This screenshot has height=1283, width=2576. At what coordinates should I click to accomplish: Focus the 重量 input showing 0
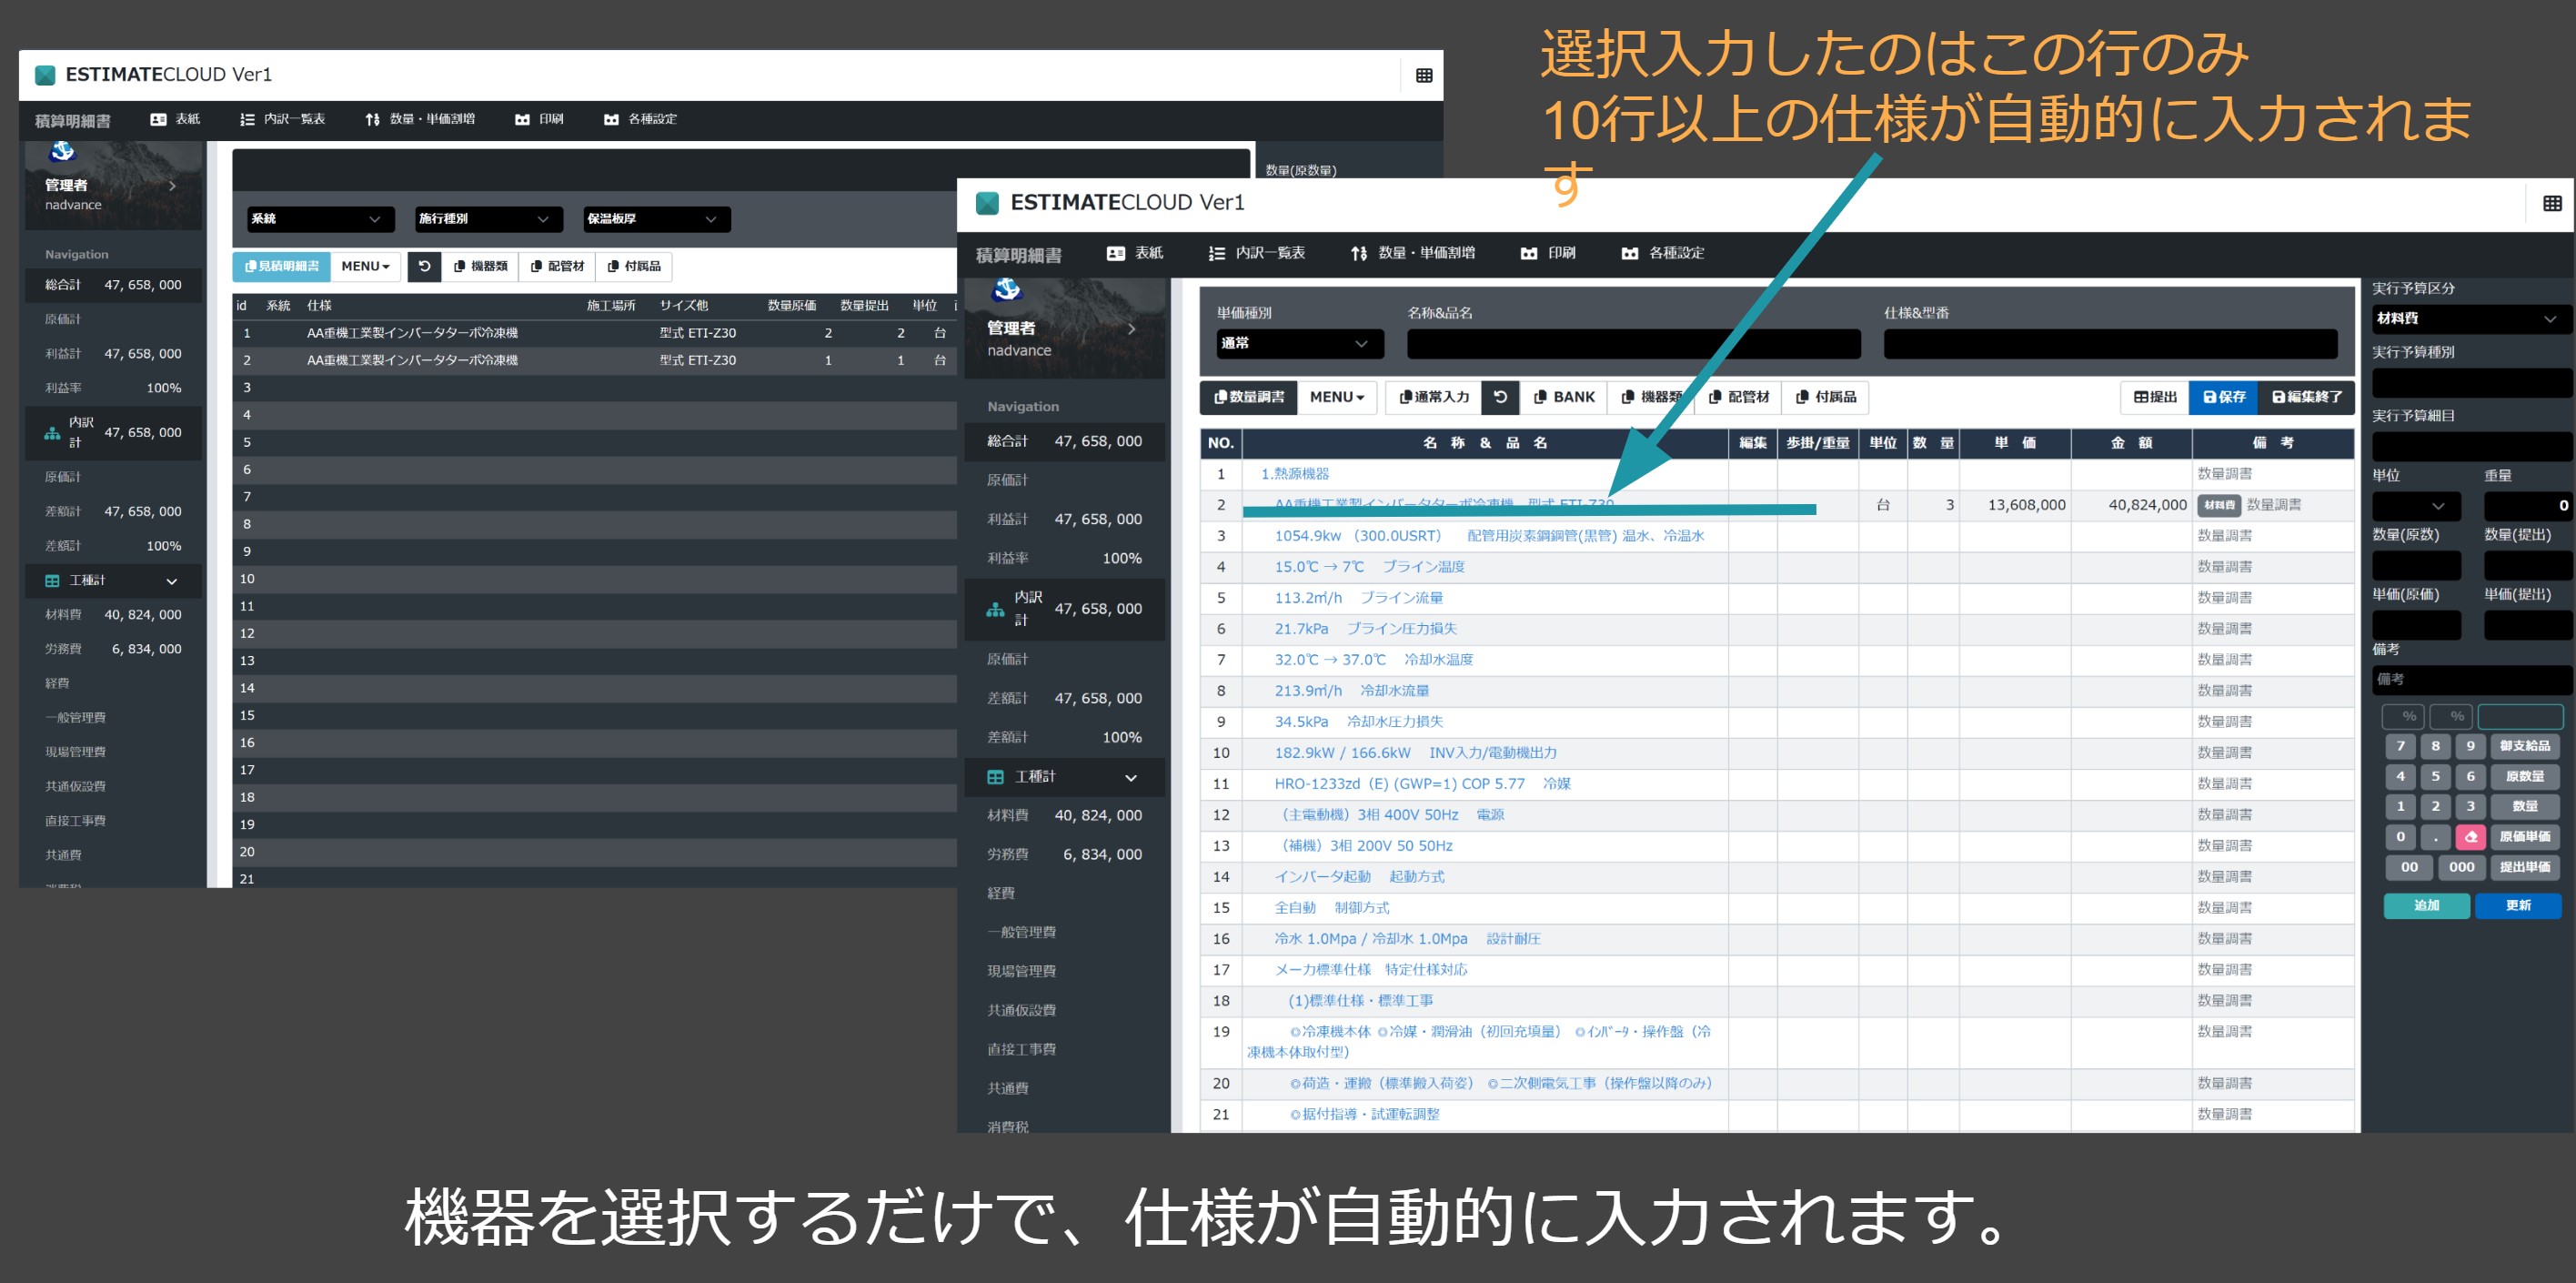pos(2528,505)
